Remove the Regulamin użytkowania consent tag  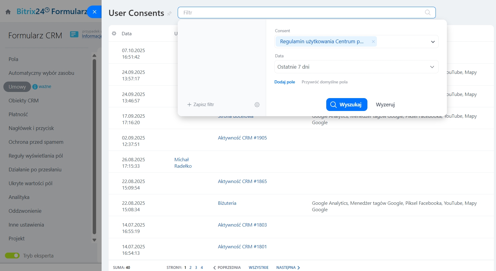click(x=373, y=42)
